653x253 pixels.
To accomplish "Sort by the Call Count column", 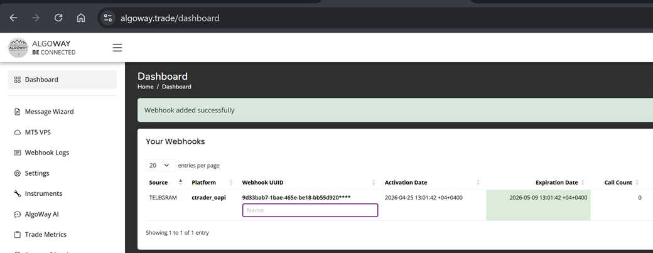I will pos(618,182).
